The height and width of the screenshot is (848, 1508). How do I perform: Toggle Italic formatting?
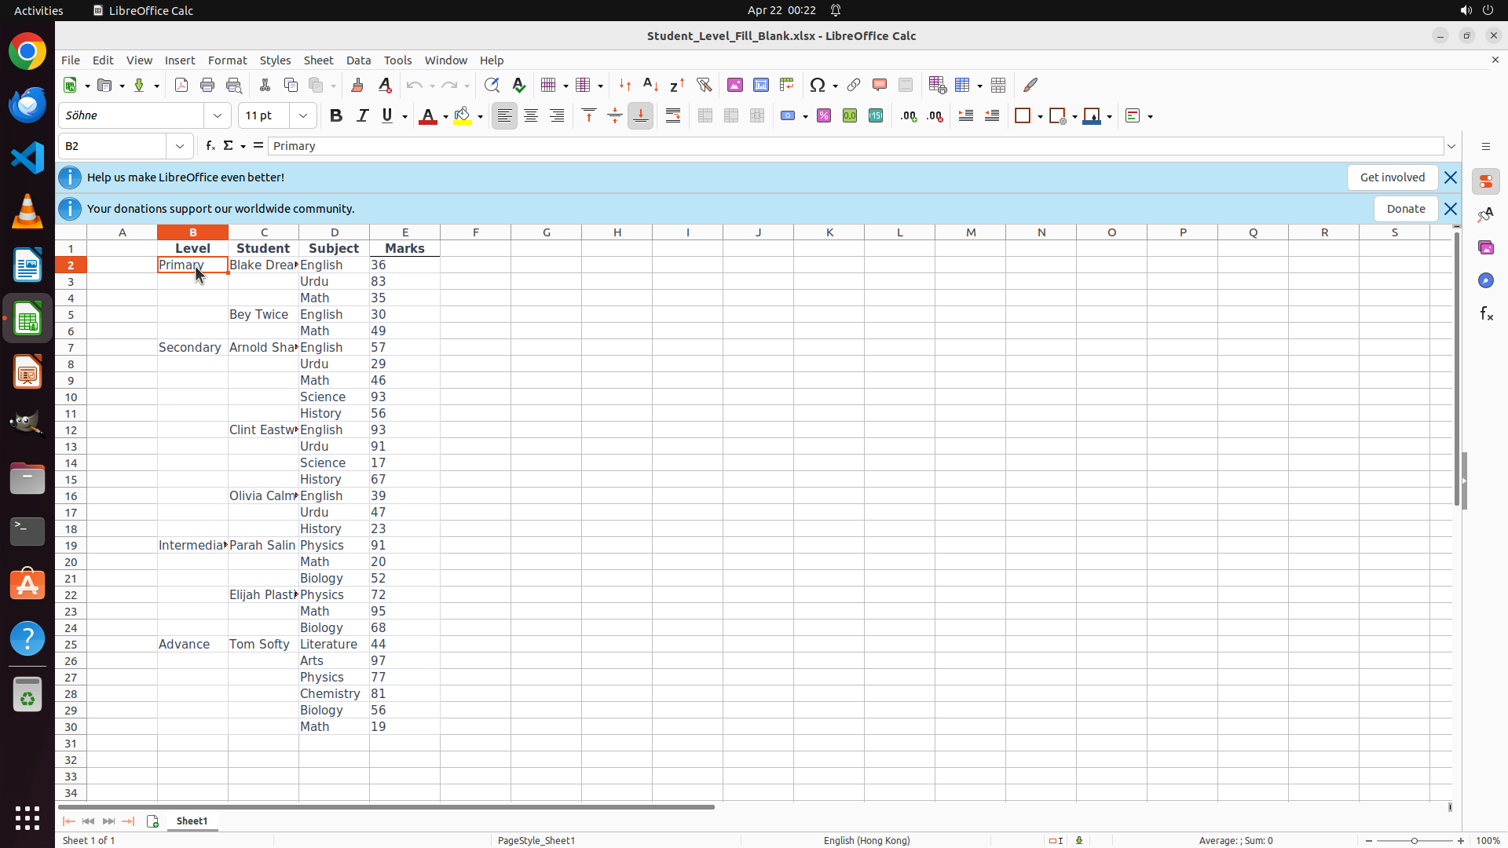point(362,116)
